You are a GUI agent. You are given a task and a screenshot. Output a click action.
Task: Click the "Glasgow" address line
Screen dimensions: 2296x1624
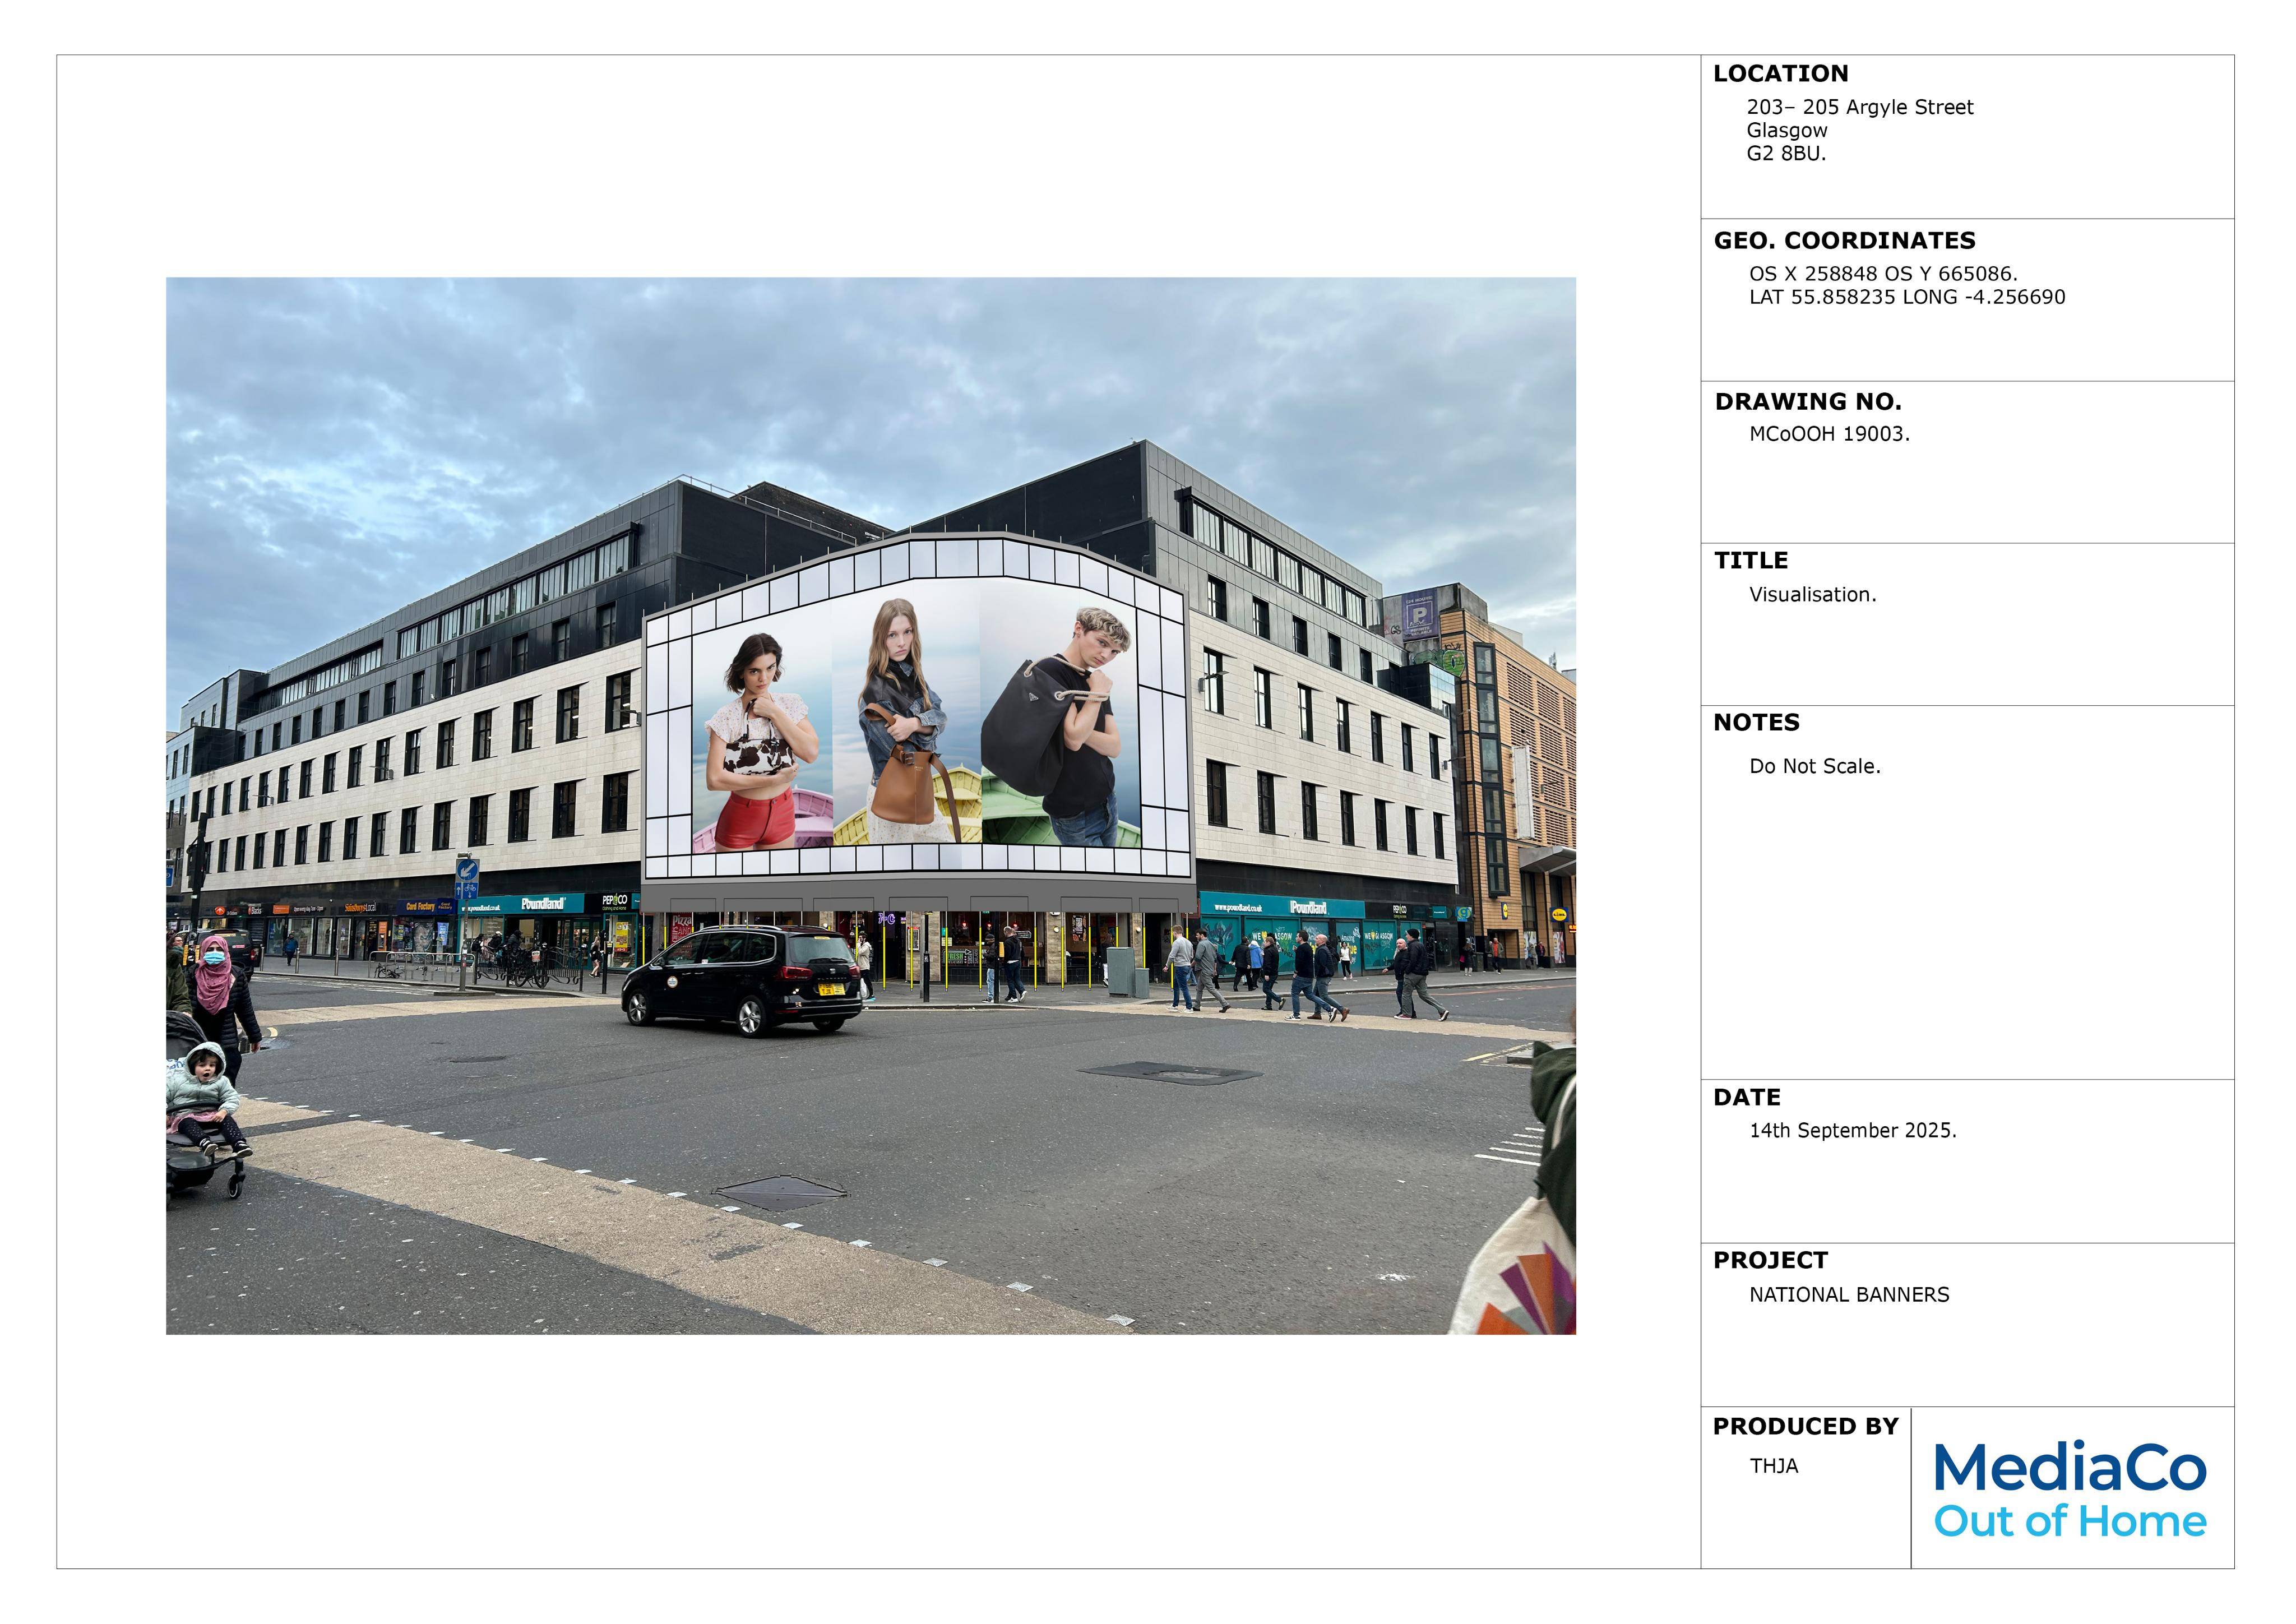tap(1786, 130)
